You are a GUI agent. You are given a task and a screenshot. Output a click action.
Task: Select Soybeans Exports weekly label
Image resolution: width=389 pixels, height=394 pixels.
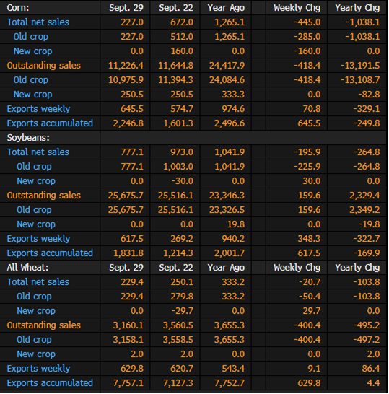(38, 239)
